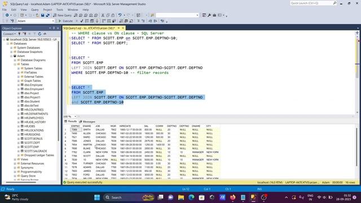The width and height of the screenshot is (361, 203).
Task: Expand the Programmability folder node
Action: click(15, 171)
